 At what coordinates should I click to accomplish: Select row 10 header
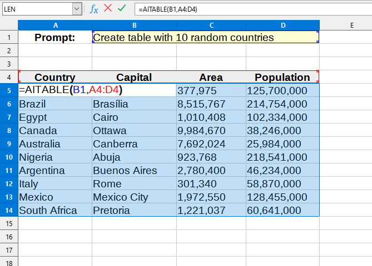(9, 157)
